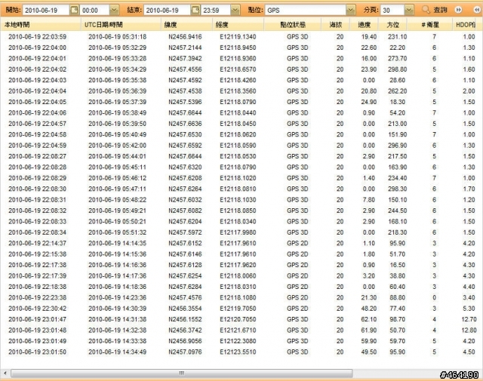
Task: Select speed value 61.90
Action: pyautogui.click(x=369, y=330)
